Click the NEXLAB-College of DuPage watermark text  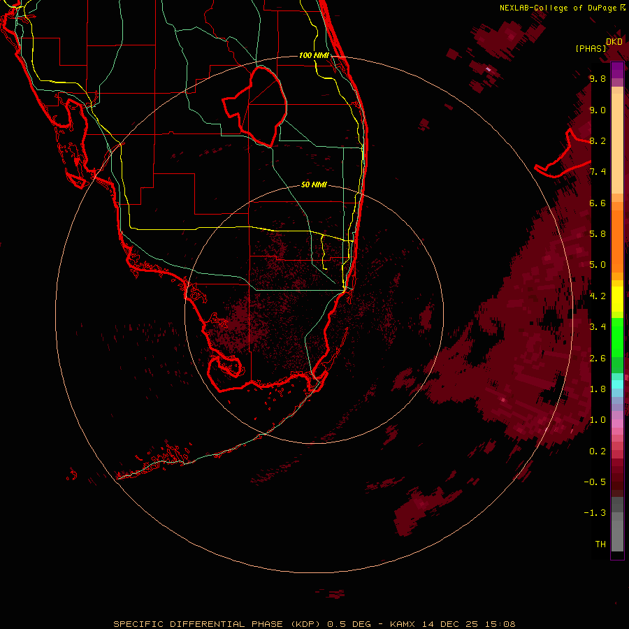click(x=558, y=8)
